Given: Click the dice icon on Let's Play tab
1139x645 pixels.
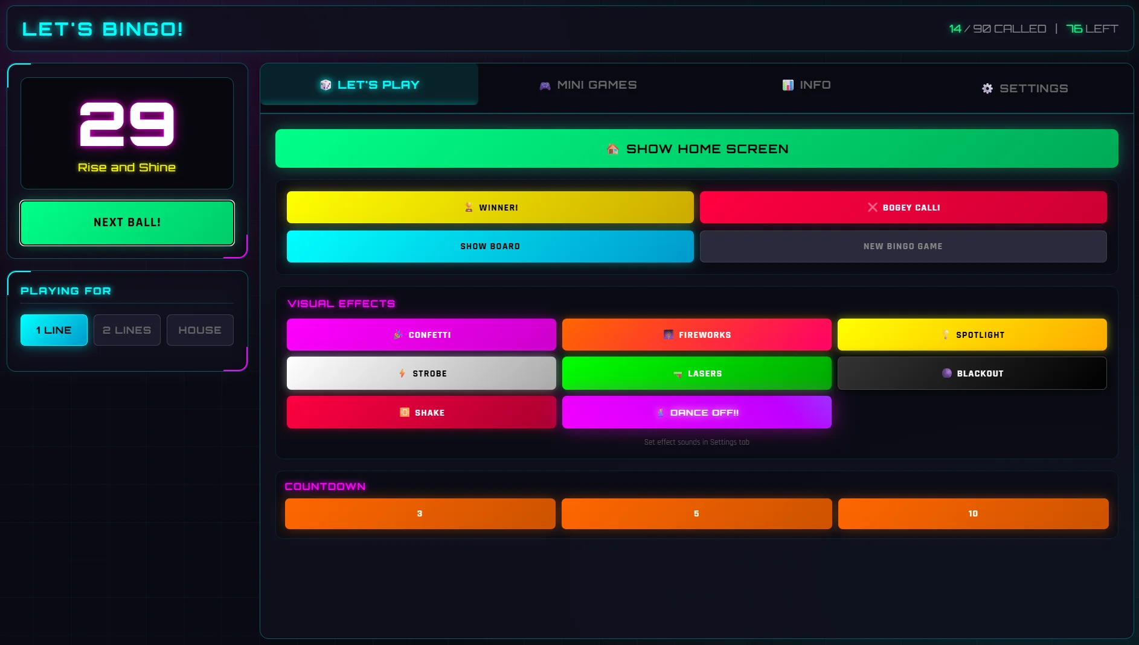Looking at the screenshot, I should (325, 84).
